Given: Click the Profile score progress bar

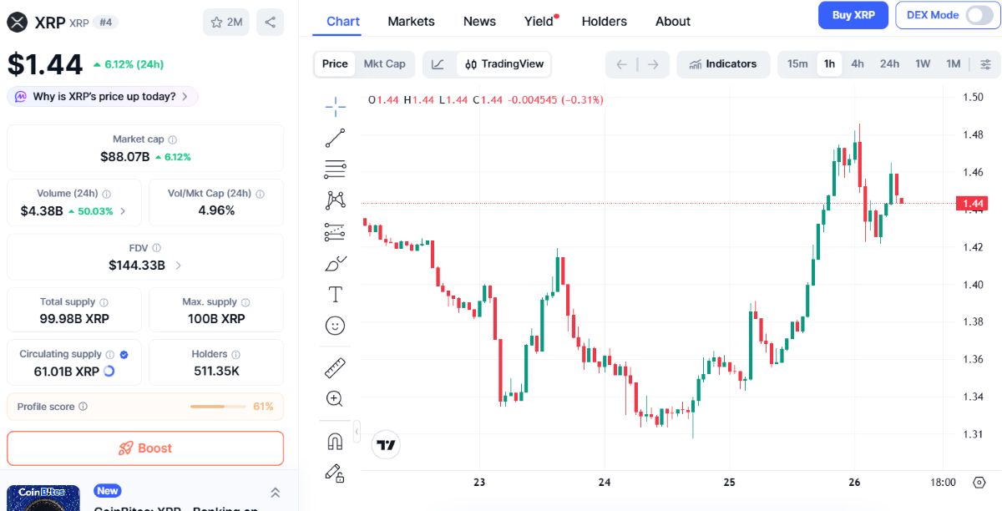Looking at the screenshot, I should (x=217, y=407).
